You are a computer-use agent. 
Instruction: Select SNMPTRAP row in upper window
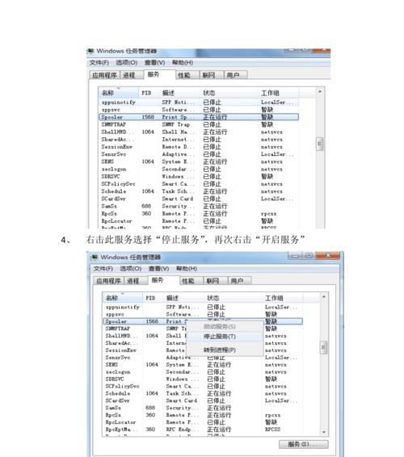[199, 124]
